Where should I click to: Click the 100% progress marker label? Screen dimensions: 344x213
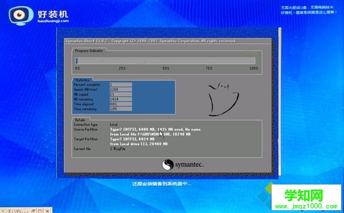[x=253, y=68]
